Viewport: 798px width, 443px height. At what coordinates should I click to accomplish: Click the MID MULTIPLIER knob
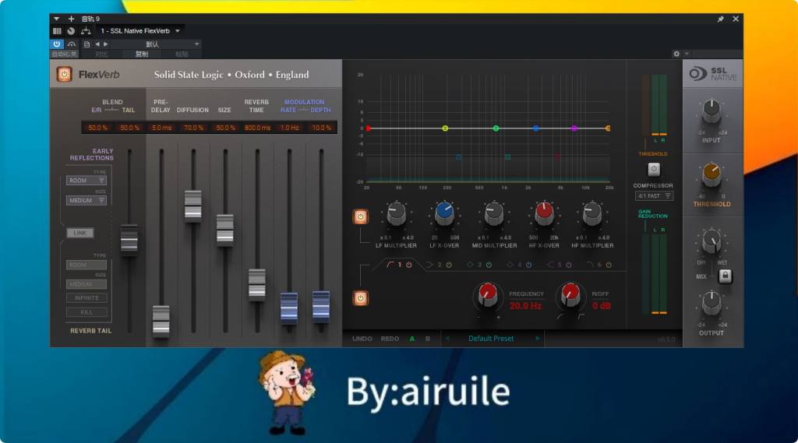(x=493, y=213)
